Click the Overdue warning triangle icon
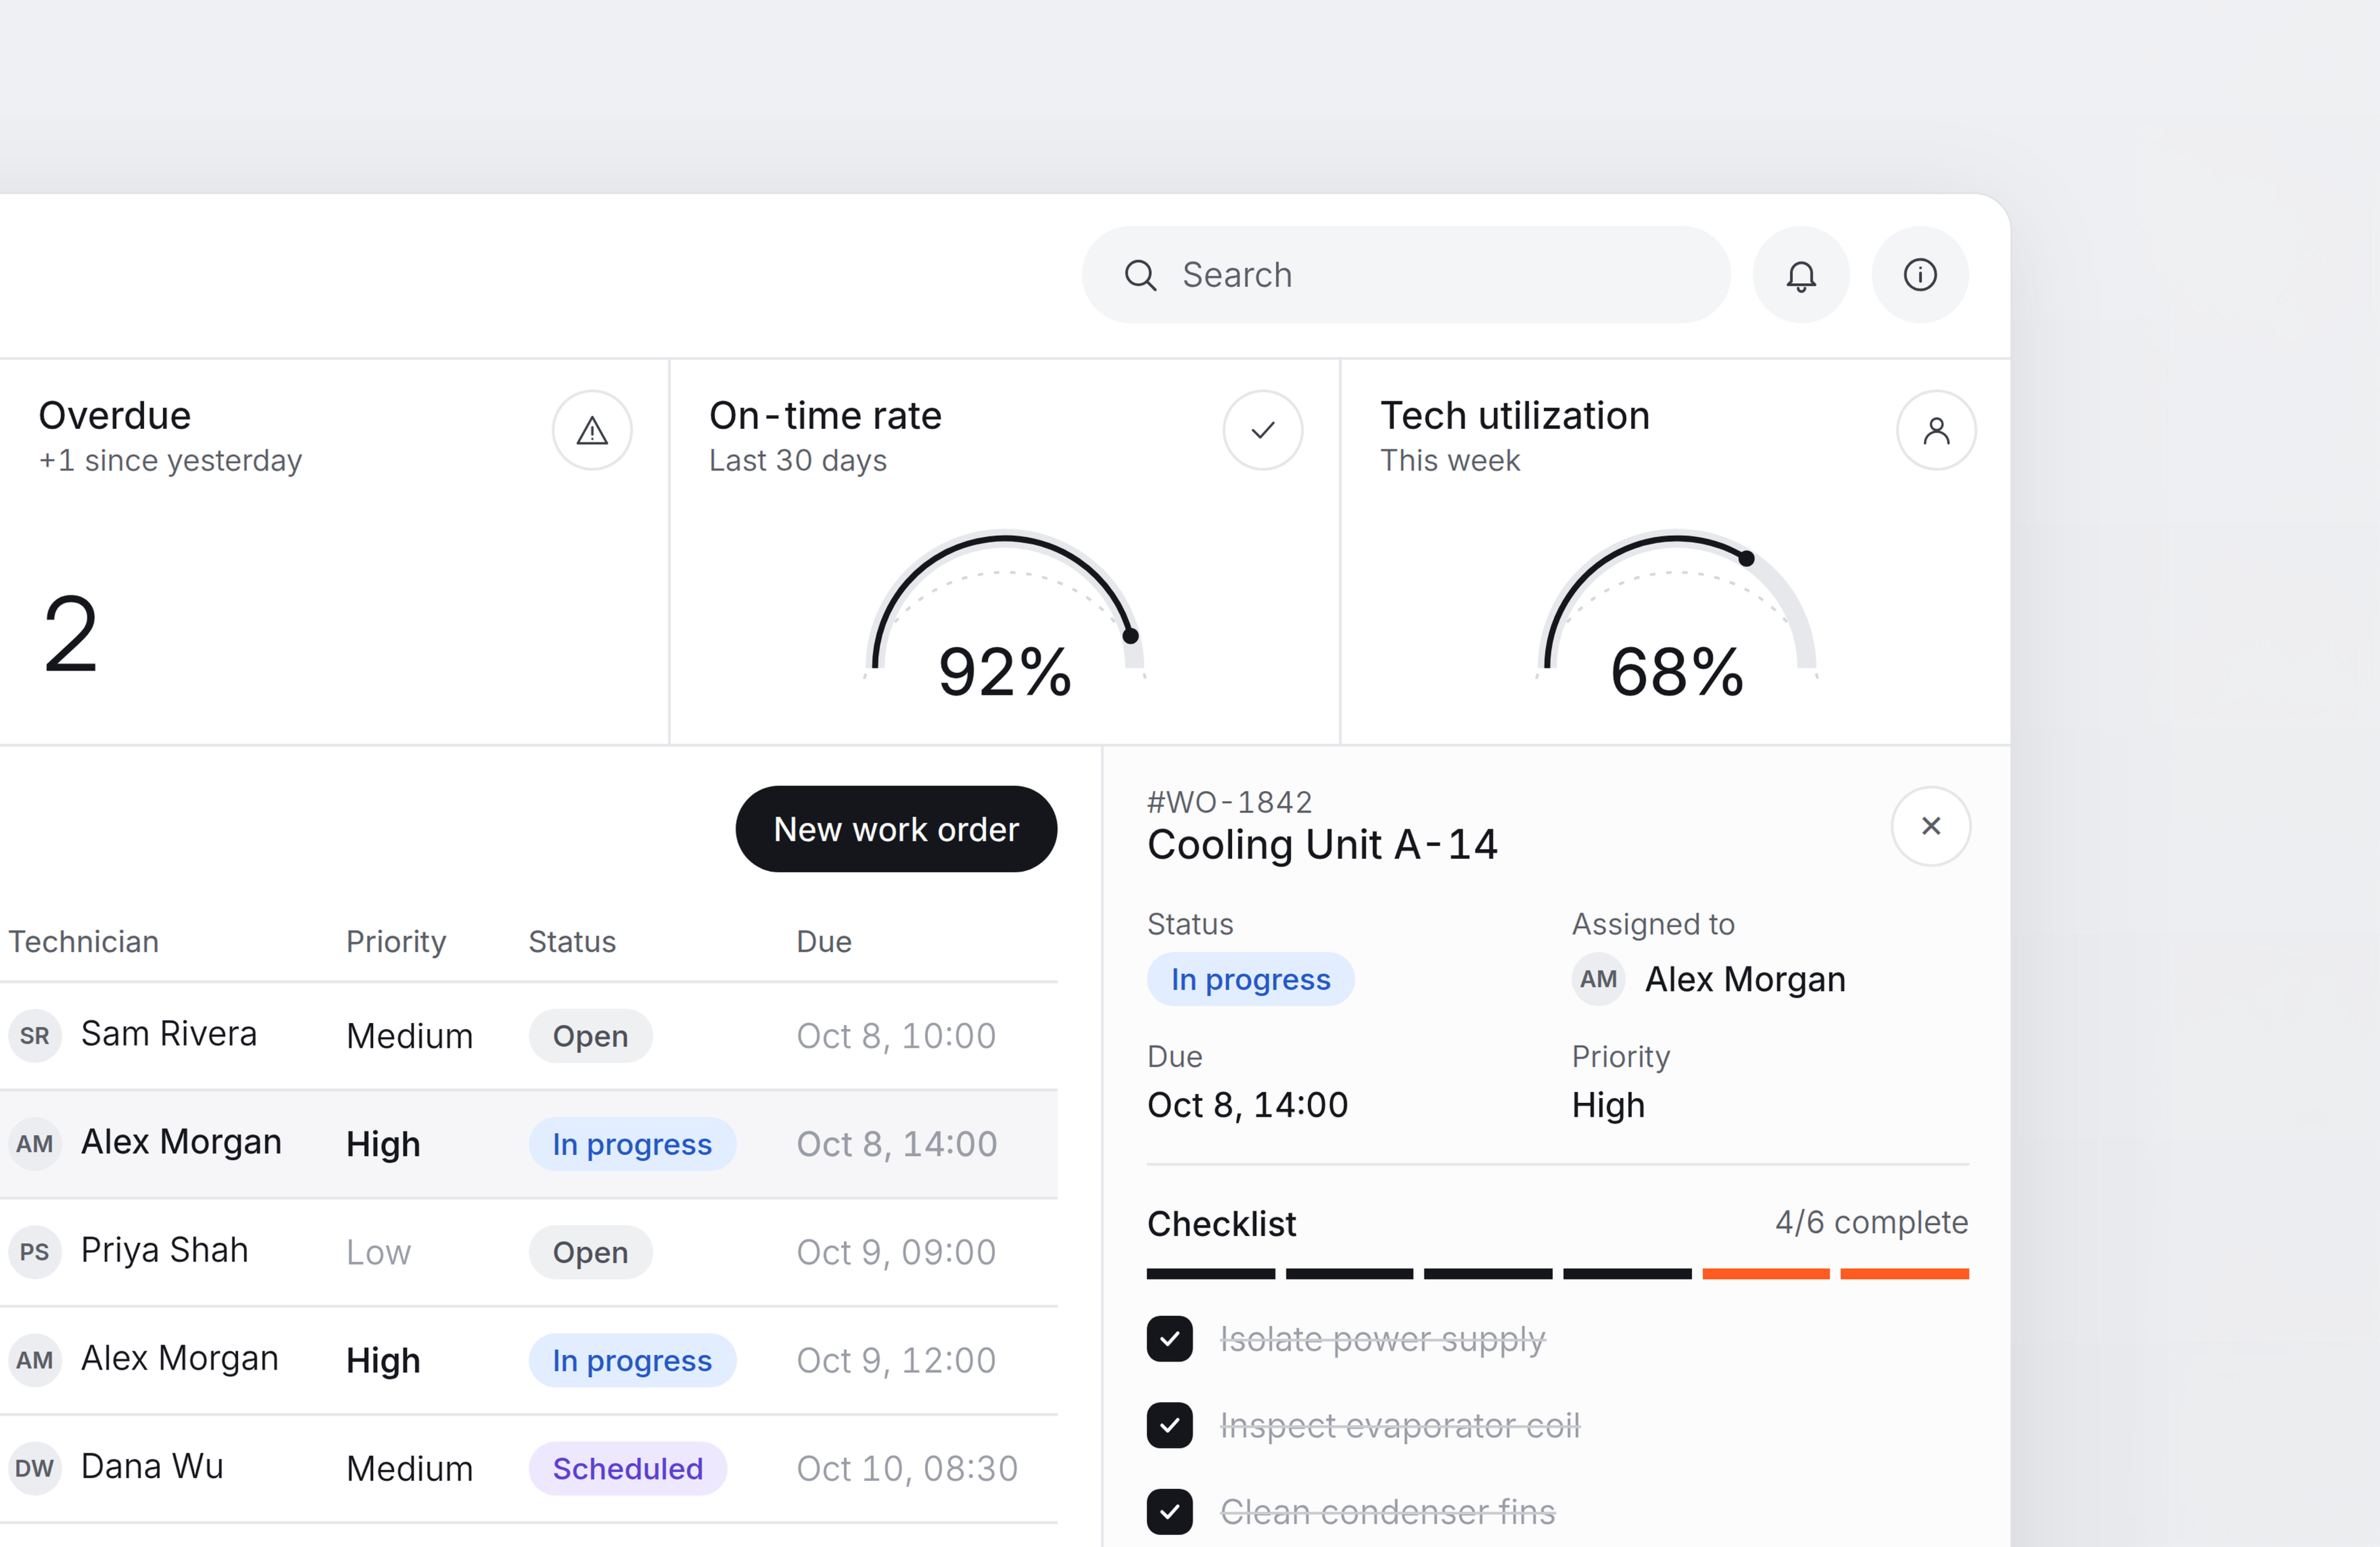Viewport: 2380px width, 1547px height. (x=592, y=430)
